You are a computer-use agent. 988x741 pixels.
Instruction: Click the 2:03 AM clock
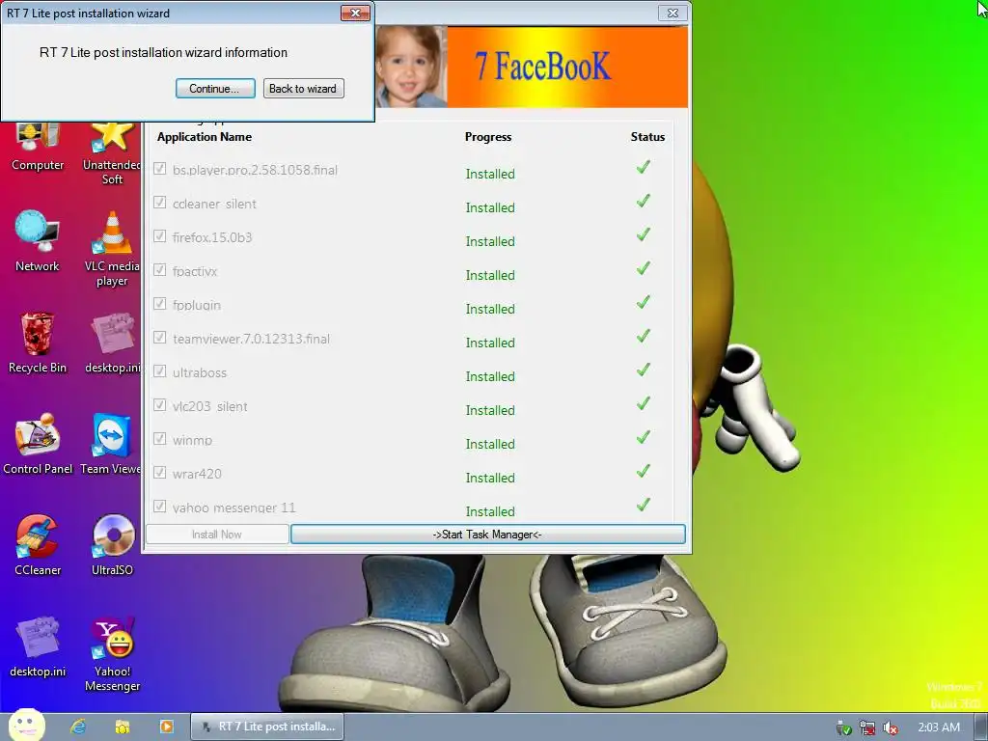[x=938, y=727]
